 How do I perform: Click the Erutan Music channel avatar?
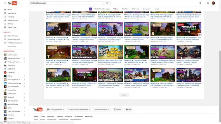pos(5,55)
